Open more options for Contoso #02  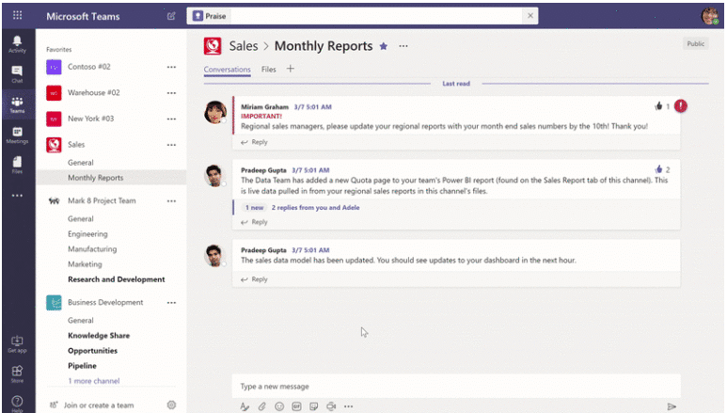(x=171, y=67)
